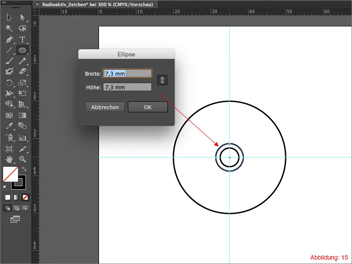Select the Perspective Grid tool
This screenshot has width=352, height=264.
tap(22, 104)
